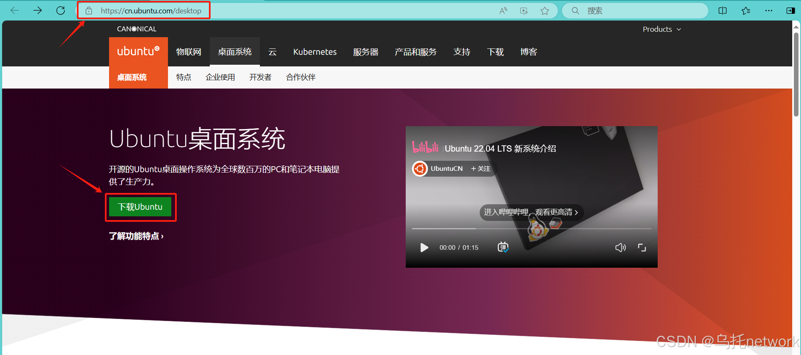Click the ubuntu logo
This screenshot has width=801, height=355.
coord(138,51)
